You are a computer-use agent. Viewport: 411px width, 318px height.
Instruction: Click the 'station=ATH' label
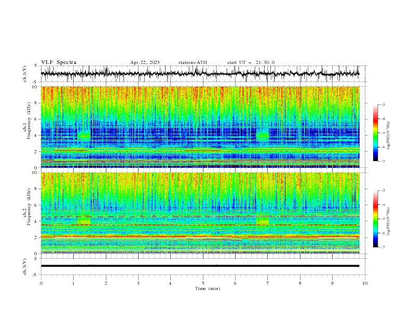[193, 62]
